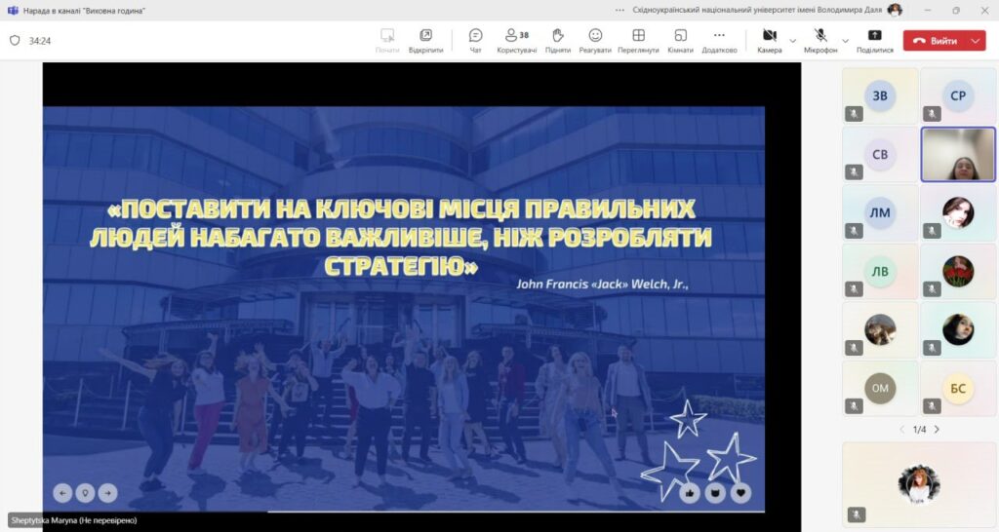Click Відкріпити to pop out shared content
The height and width of the screenshot is (532, 999).
click(x=425, y=41)
